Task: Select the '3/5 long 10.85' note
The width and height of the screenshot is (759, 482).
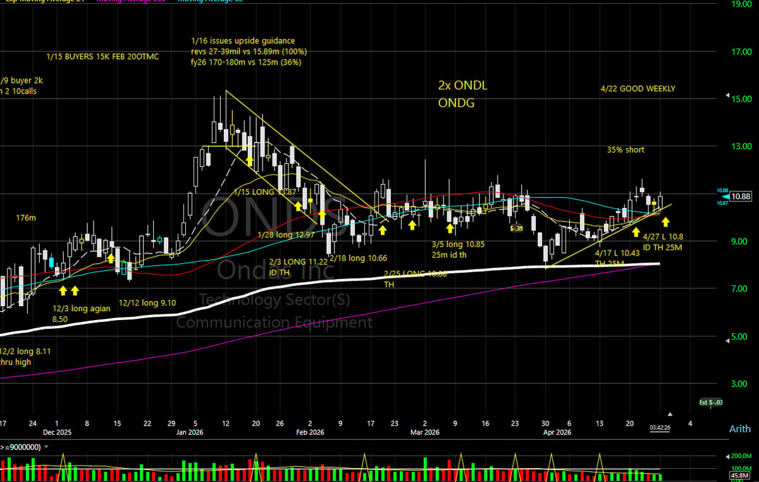Action: click(458, 244)
